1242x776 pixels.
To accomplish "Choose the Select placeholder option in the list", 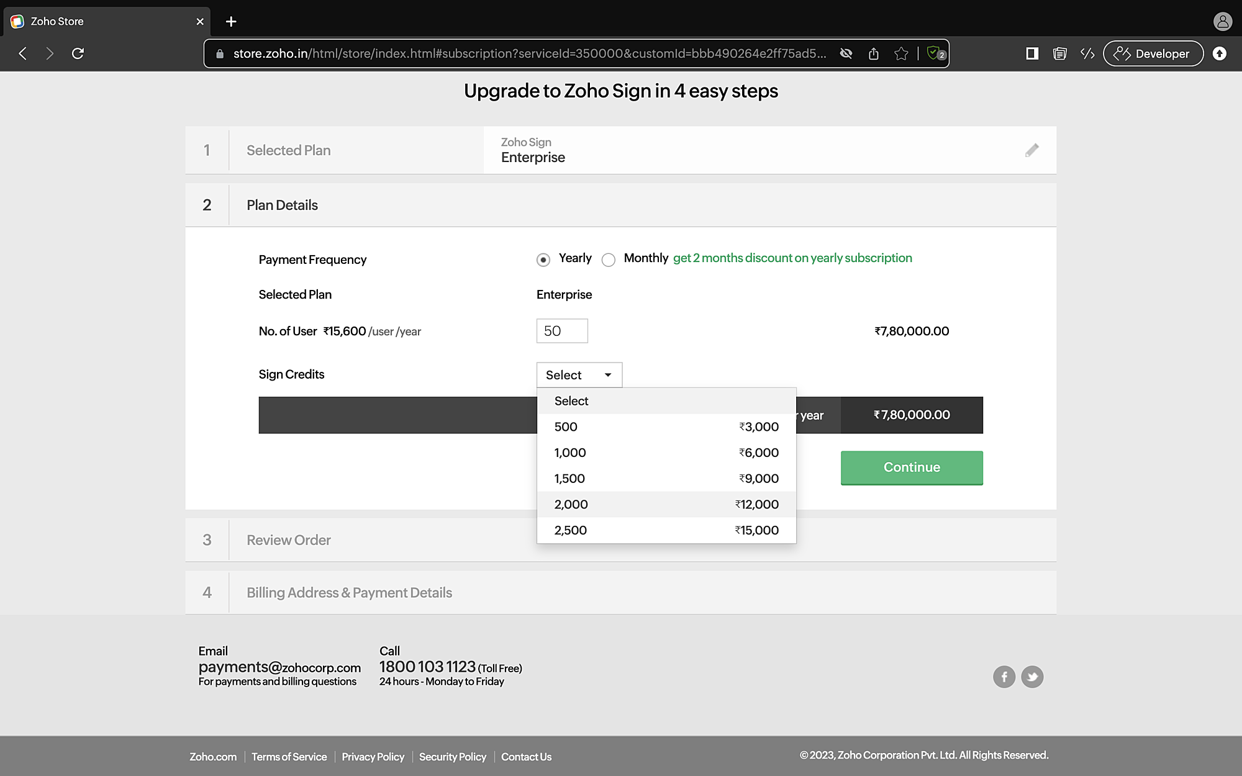I will click(x=666, y=401).
